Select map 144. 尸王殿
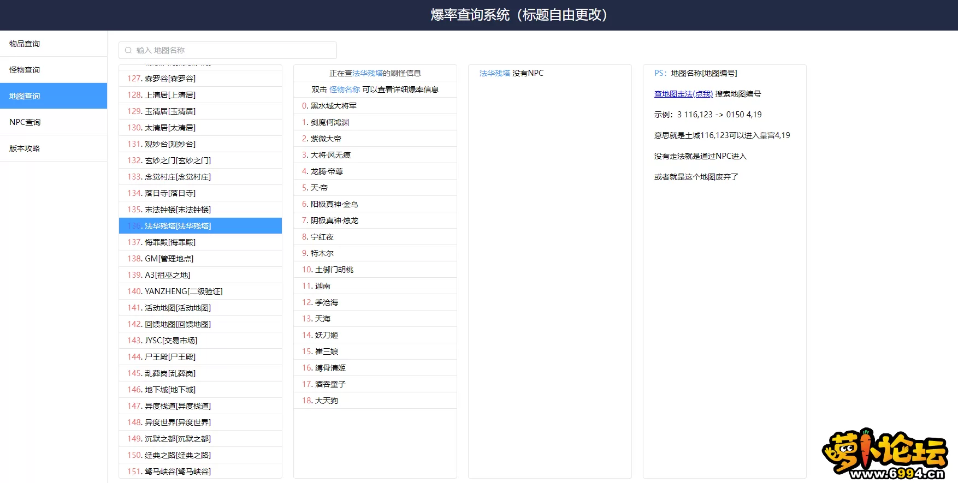Screen dimensions: 958x483 point(200,357)
